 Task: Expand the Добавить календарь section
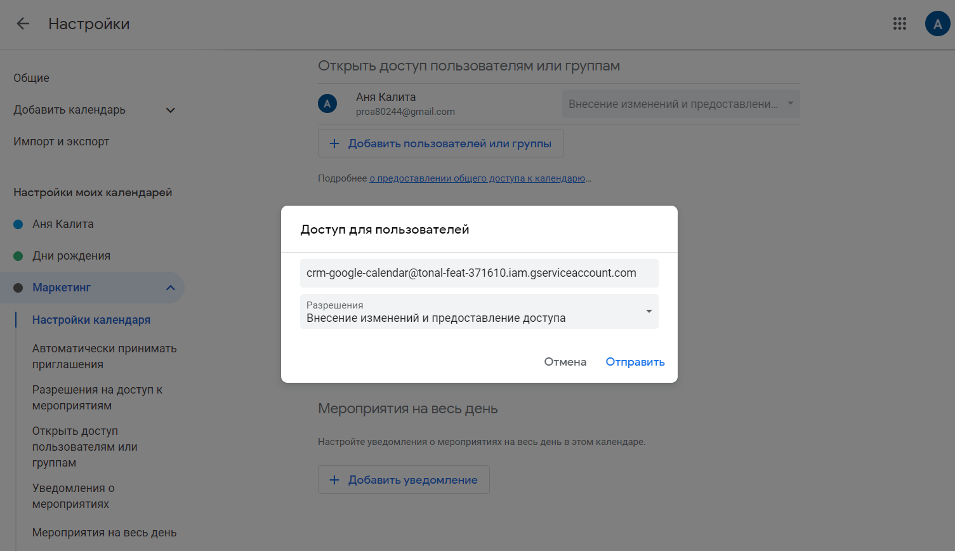pos(170,110)
